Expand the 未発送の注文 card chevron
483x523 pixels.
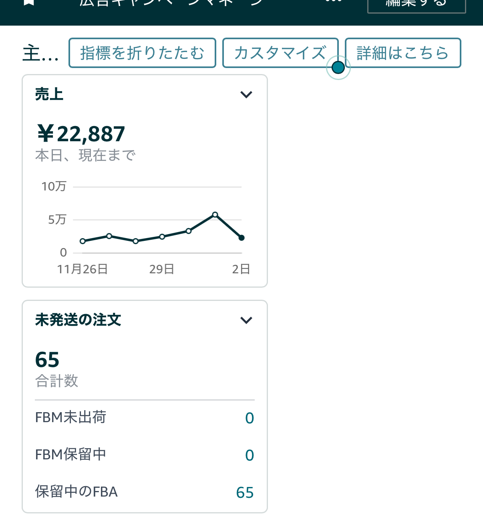(x=246, y=320)
